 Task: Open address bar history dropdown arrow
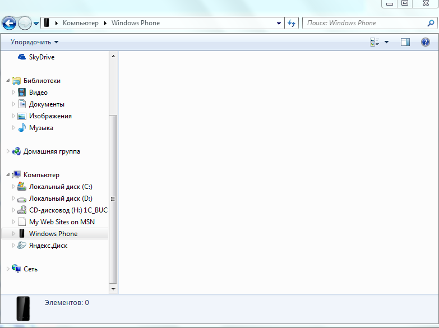[x=279, y=23]
